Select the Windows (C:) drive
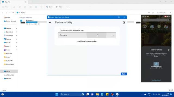The width and height of the screenshot is (174, 97). point(33,22)
